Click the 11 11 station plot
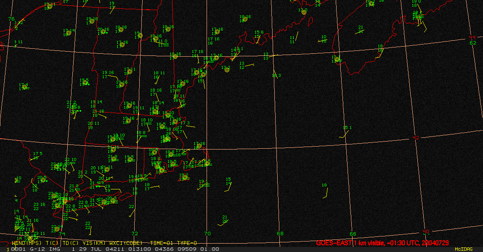 [294, 37]
